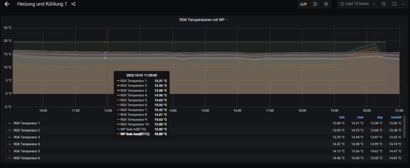
Task: Toggle RGK Temperatur 1 series in legend
Action: click(x=27, y=123)
